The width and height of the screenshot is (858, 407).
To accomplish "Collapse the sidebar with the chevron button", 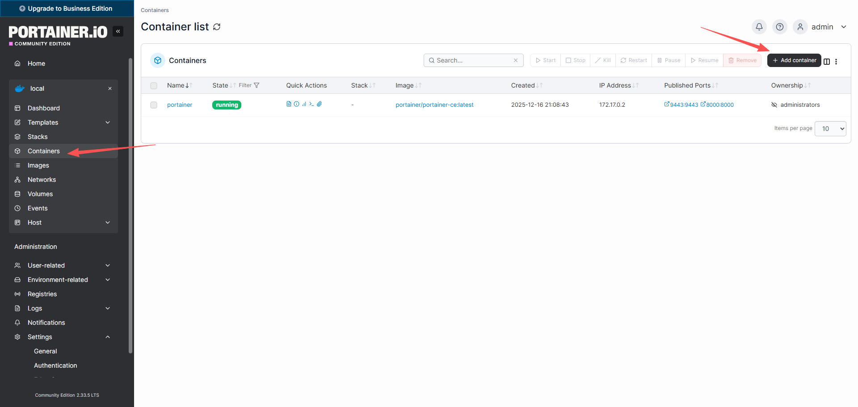I will pos(118,31).
